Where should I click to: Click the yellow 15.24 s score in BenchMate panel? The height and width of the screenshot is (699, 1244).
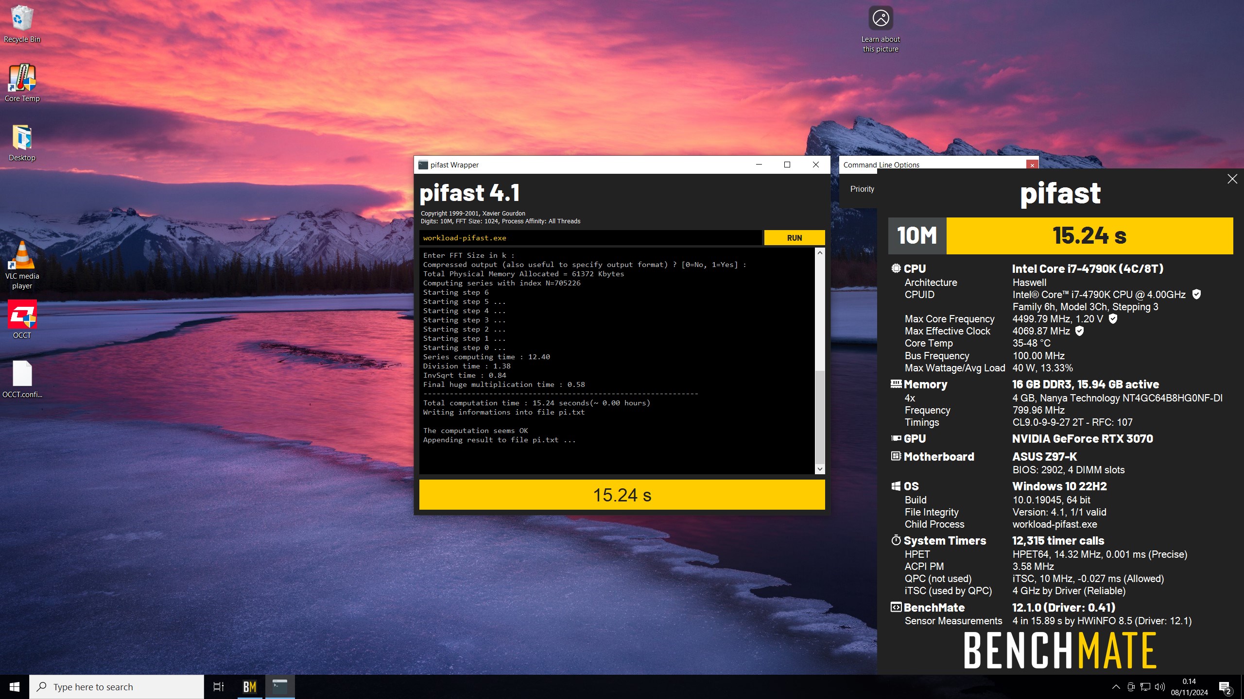(1089, 236)
